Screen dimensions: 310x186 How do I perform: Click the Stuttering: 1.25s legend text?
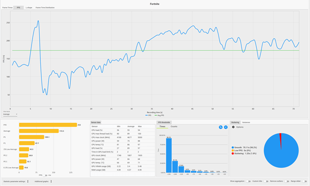pos(245,154)
